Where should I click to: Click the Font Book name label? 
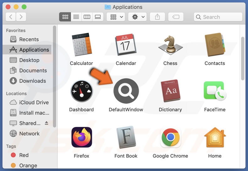126,156
